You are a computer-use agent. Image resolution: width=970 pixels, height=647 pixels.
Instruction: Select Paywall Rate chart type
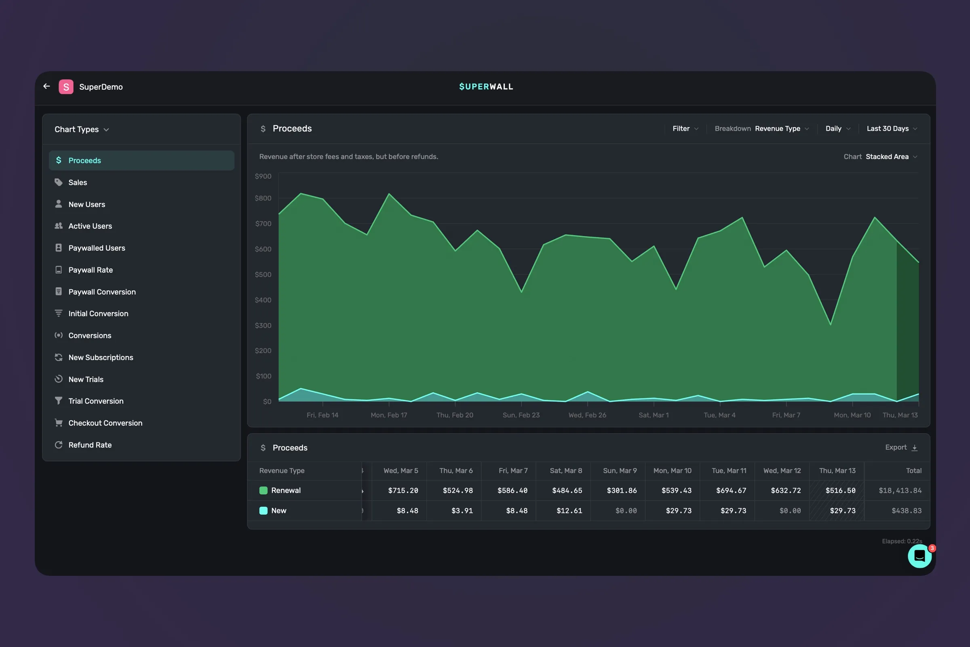[x=141, y=269]
